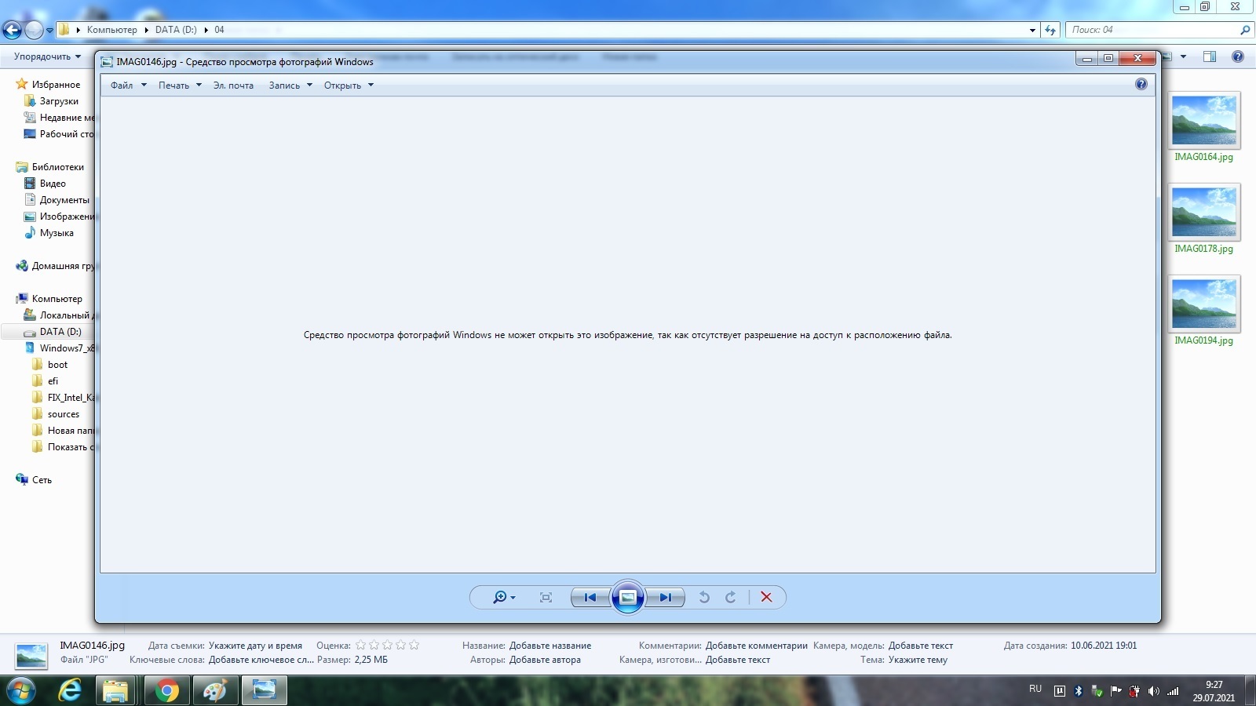Toggle the Explorer preview pane icon
This screenshot has width=1256, height=706.
[1210, 56]
